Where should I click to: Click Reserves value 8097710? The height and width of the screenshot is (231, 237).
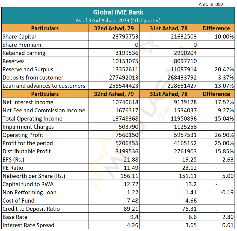(x=185, y=61)
